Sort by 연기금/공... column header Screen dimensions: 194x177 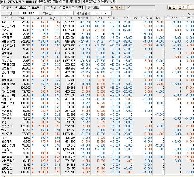coord(173,18)
